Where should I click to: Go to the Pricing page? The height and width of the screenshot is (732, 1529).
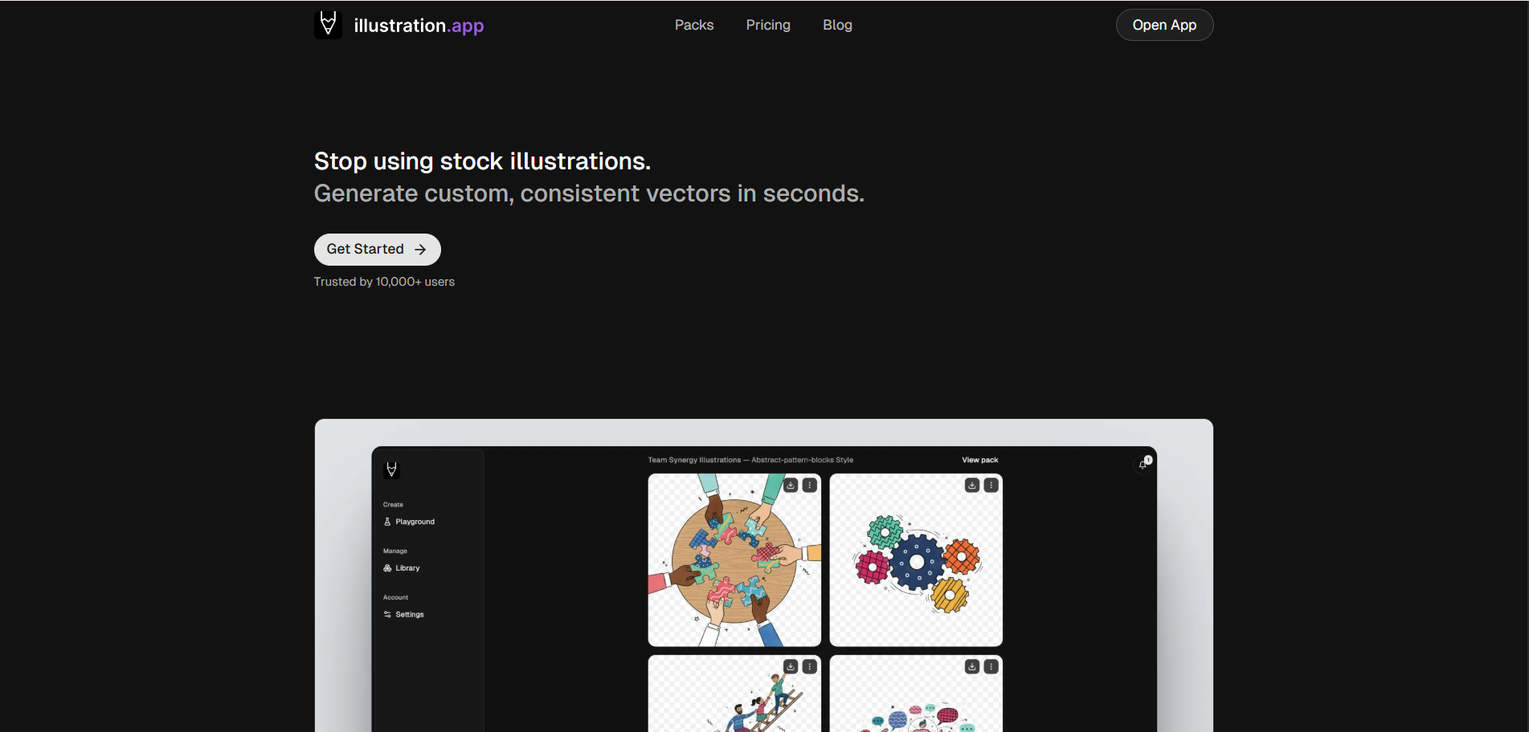tap(768, 25)
